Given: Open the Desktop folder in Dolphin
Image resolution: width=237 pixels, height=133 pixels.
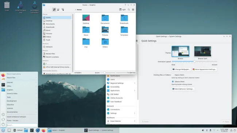Looking at the screenshot, I should point(86,19).
